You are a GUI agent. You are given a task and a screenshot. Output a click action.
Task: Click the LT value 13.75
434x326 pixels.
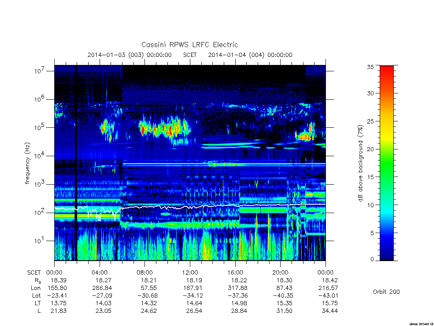coord(58,303)
